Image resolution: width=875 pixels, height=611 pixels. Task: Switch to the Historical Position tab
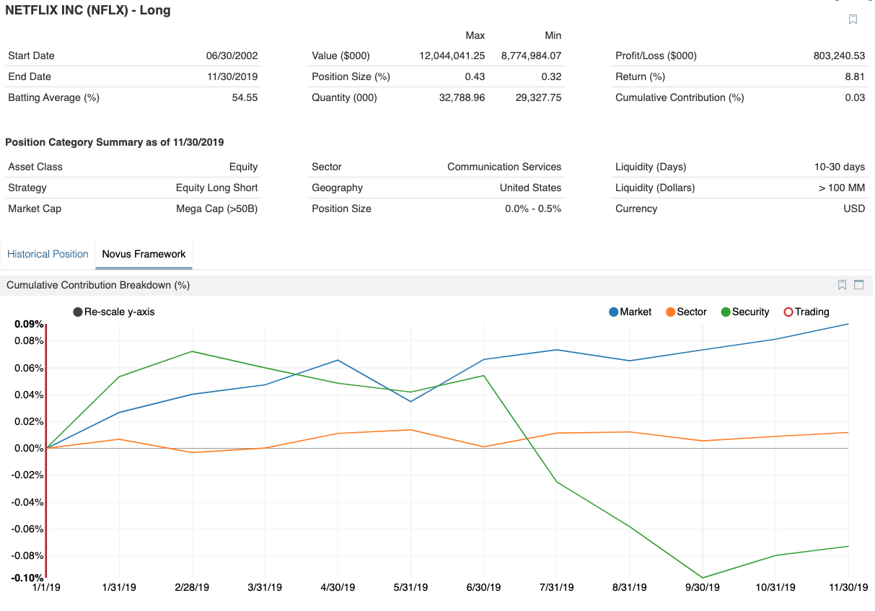pyautogui.click(x=48, y=254)
